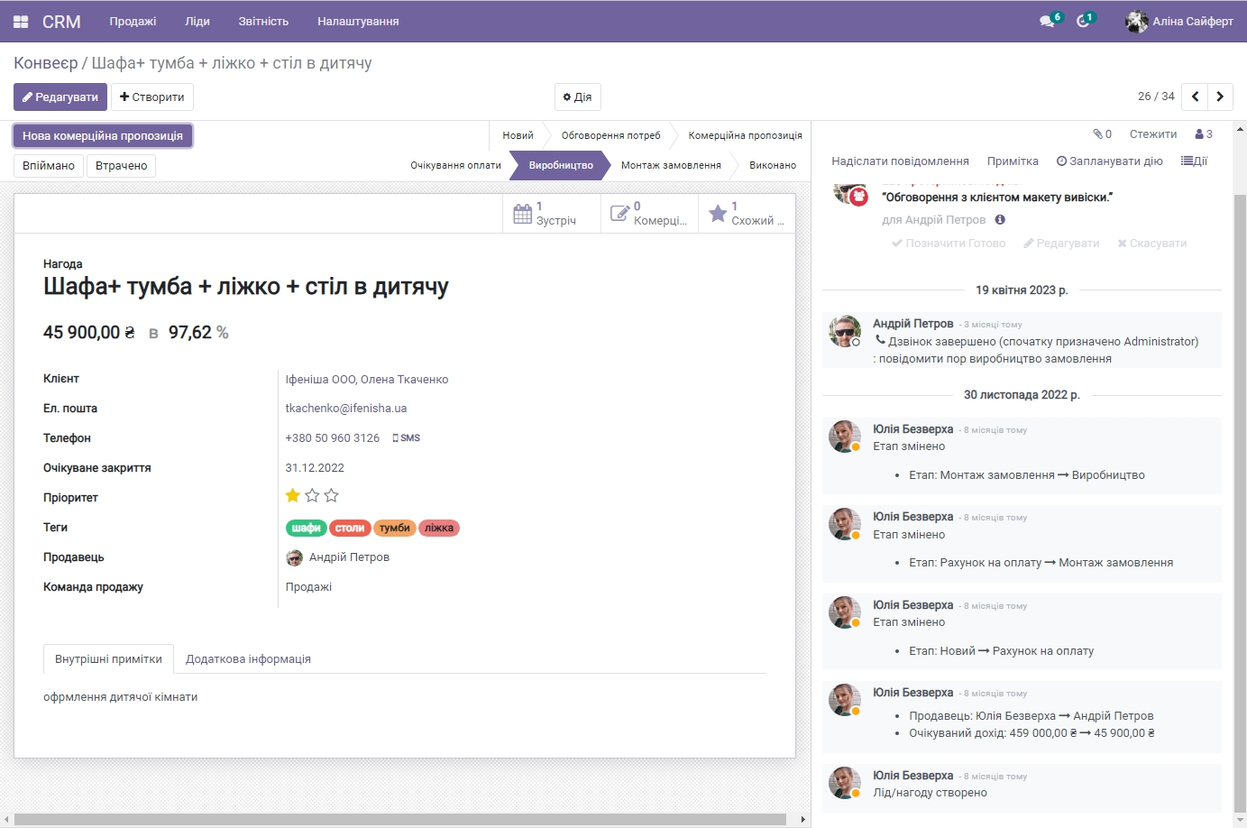Screen dimensions: 1247x828
Task: Click the Редагувати button
Action: pyautogui.click(x=60, y=97)
